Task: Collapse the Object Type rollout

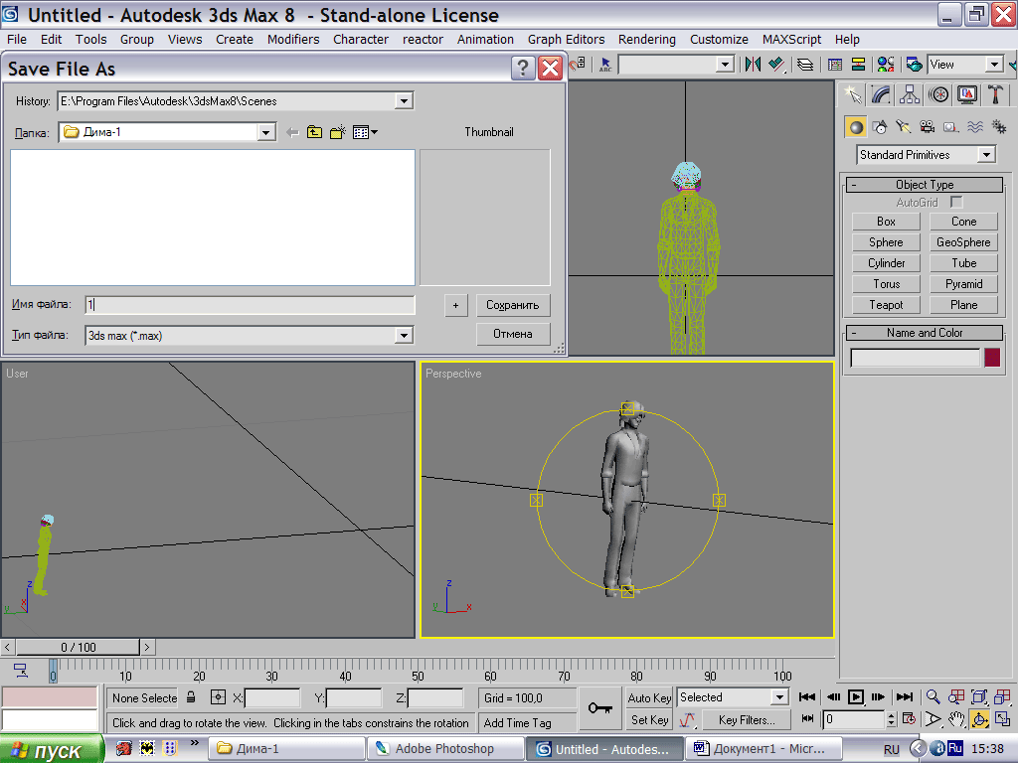Action: pyautogui.click(x=925, y=185)
